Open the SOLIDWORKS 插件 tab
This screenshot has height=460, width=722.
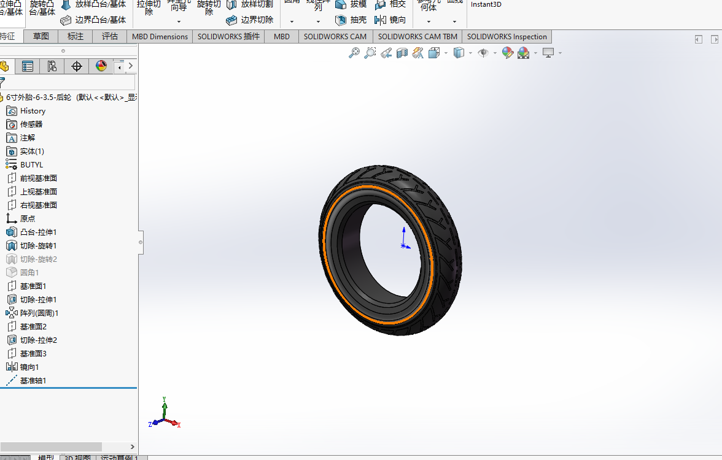click(x=228, y=36)
